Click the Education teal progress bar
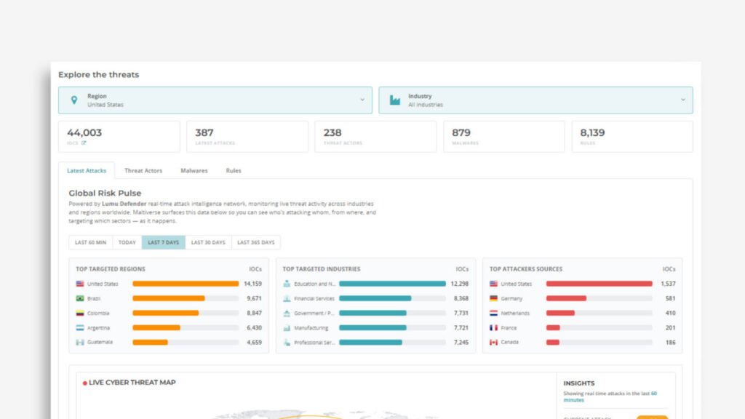The width and height of the screenshot is (745, 419). (392, 284)
